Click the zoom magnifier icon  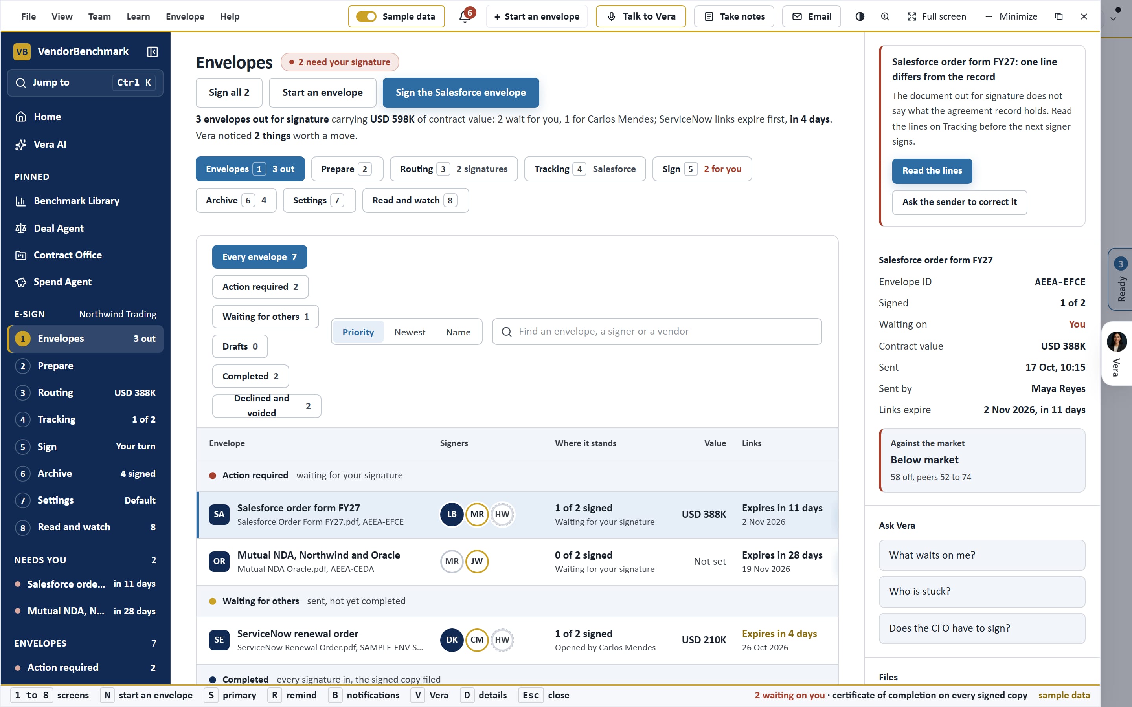point(884,16)
